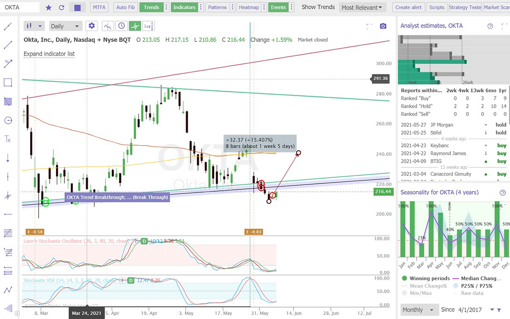Select the three parallel lines tool
The image size is (510, 319).
coord(8,271)
